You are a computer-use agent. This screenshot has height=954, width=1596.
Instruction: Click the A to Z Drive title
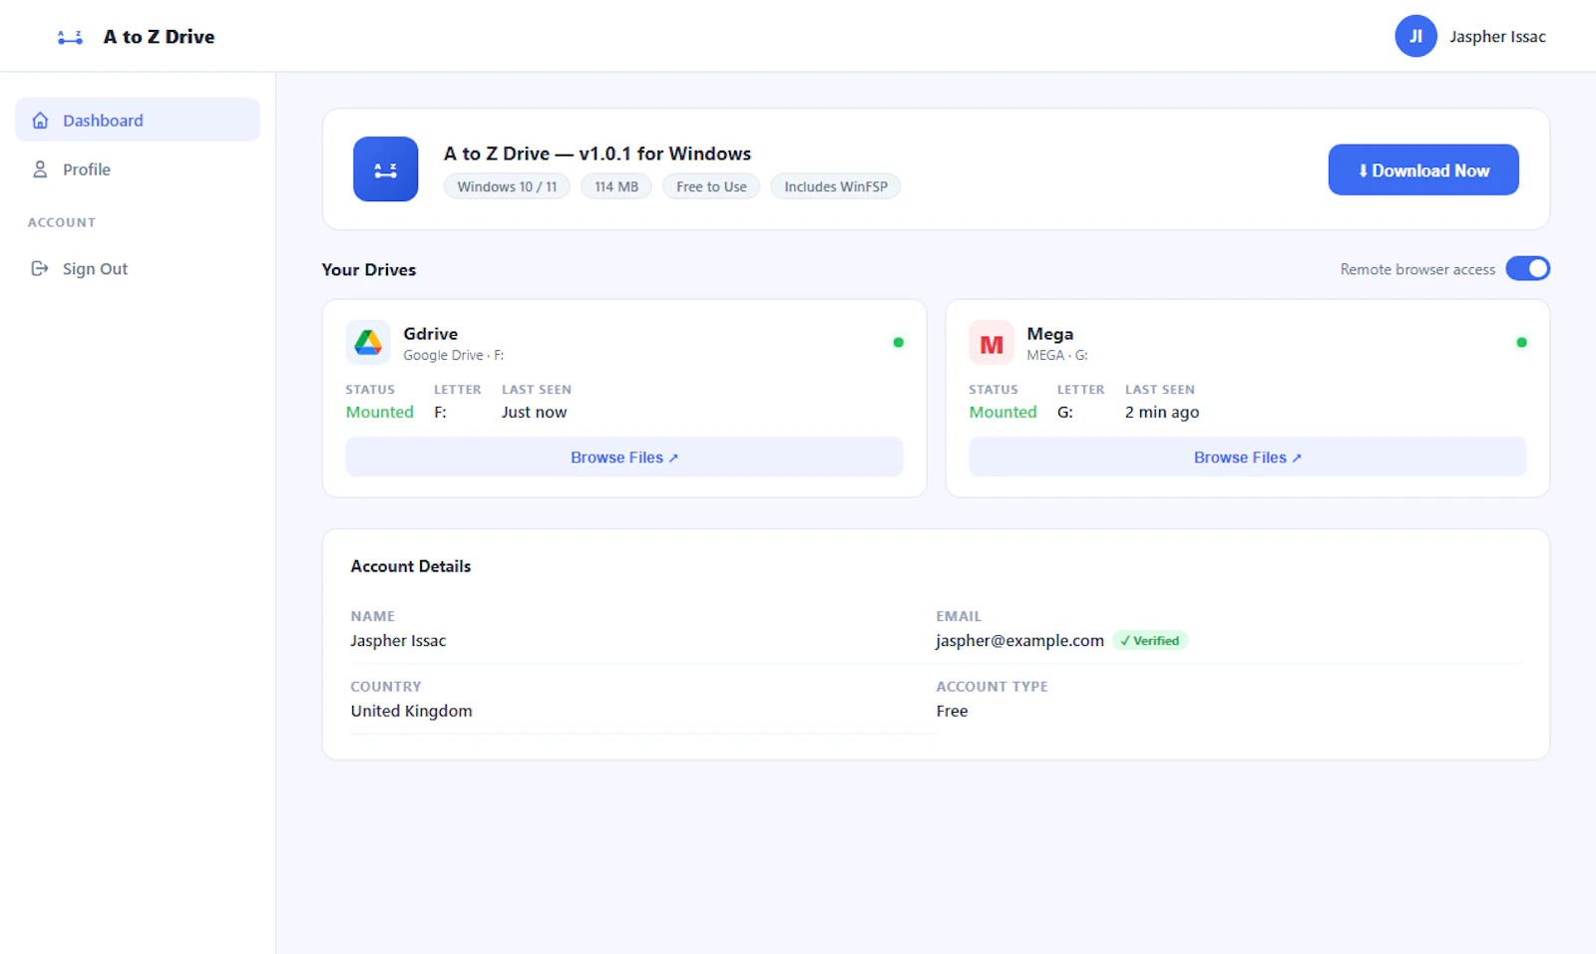pos(160,37)
